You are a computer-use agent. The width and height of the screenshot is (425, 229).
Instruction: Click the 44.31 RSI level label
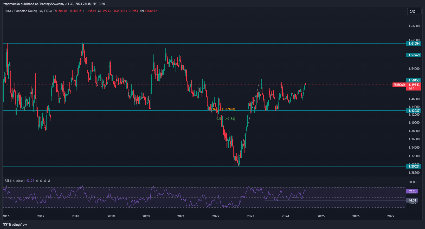coord(412,200)
